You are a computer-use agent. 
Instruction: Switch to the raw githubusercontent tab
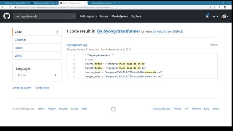[x=102, y=3]
